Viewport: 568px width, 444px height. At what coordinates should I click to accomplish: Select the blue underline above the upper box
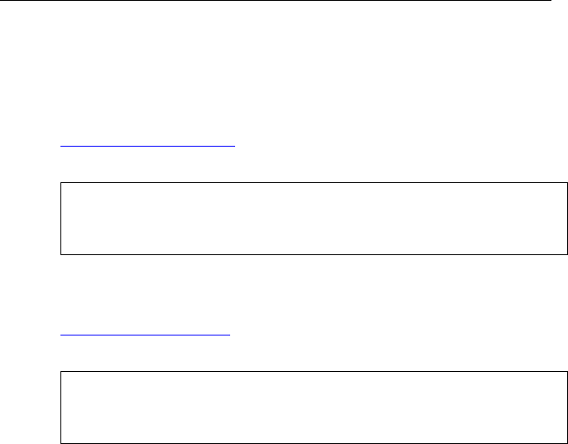147,146
